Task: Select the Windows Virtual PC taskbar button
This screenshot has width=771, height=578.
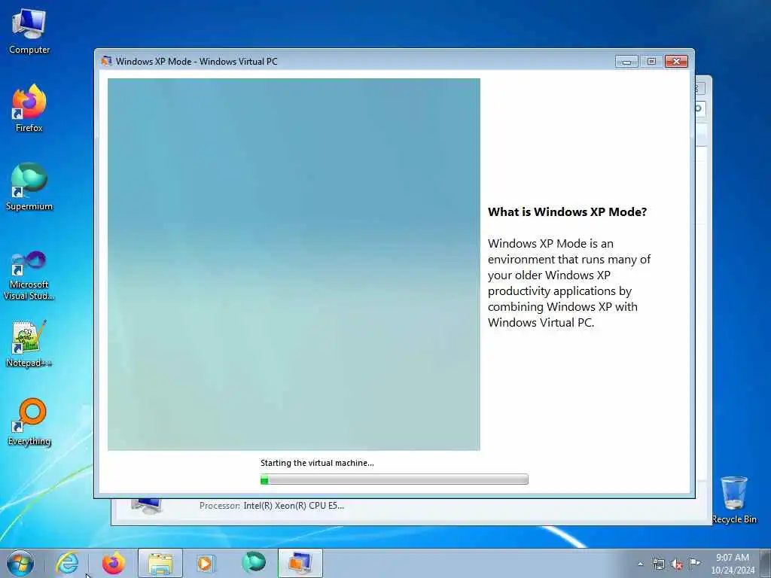Action: point(300,563)
